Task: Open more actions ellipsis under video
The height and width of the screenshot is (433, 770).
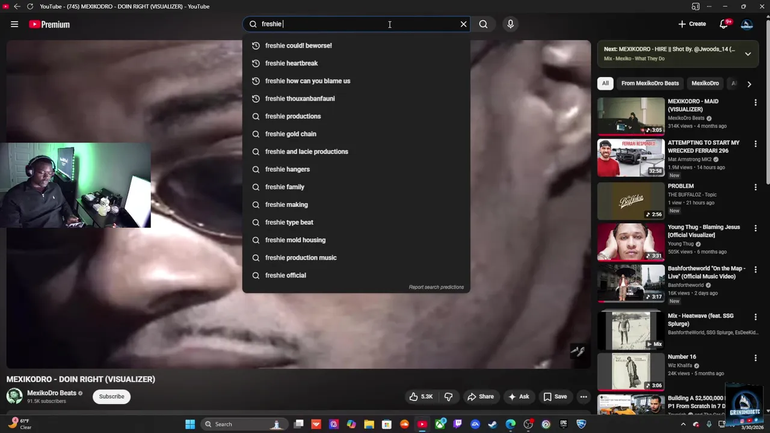Action: click(583, 396)
